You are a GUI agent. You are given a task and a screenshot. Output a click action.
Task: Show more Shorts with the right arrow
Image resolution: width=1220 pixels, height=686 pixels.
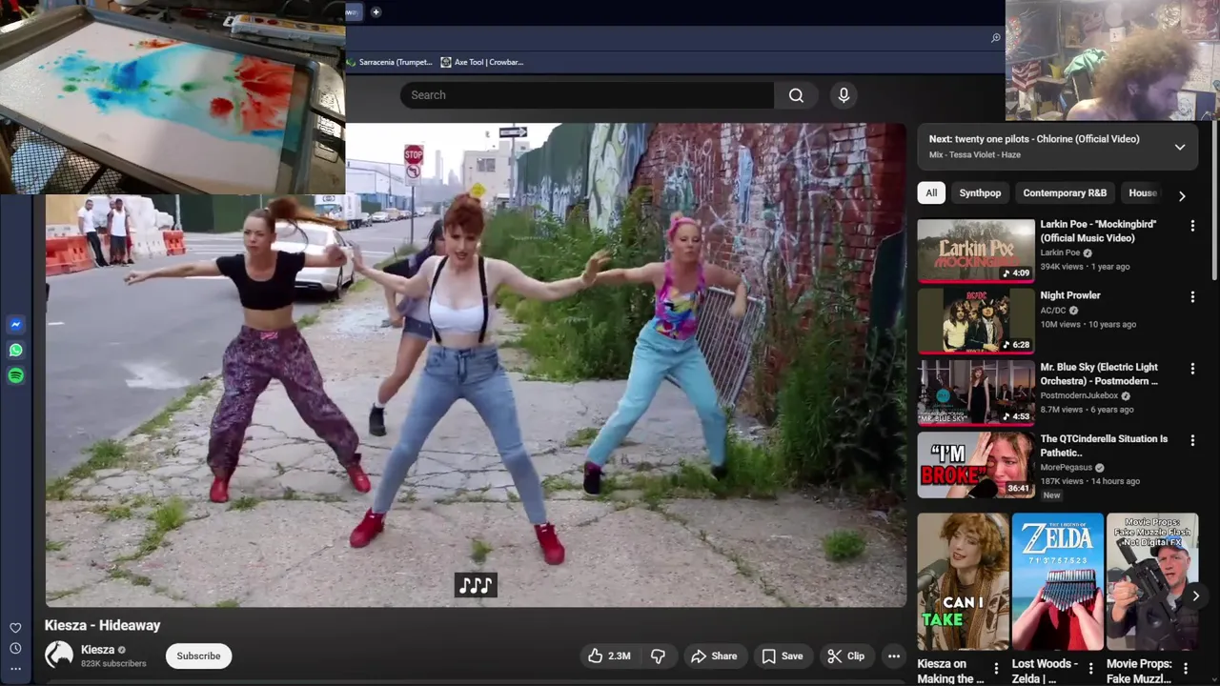click(1195, 595)
